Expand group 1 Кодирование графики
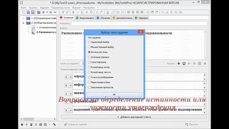 (x=23, y=18)
